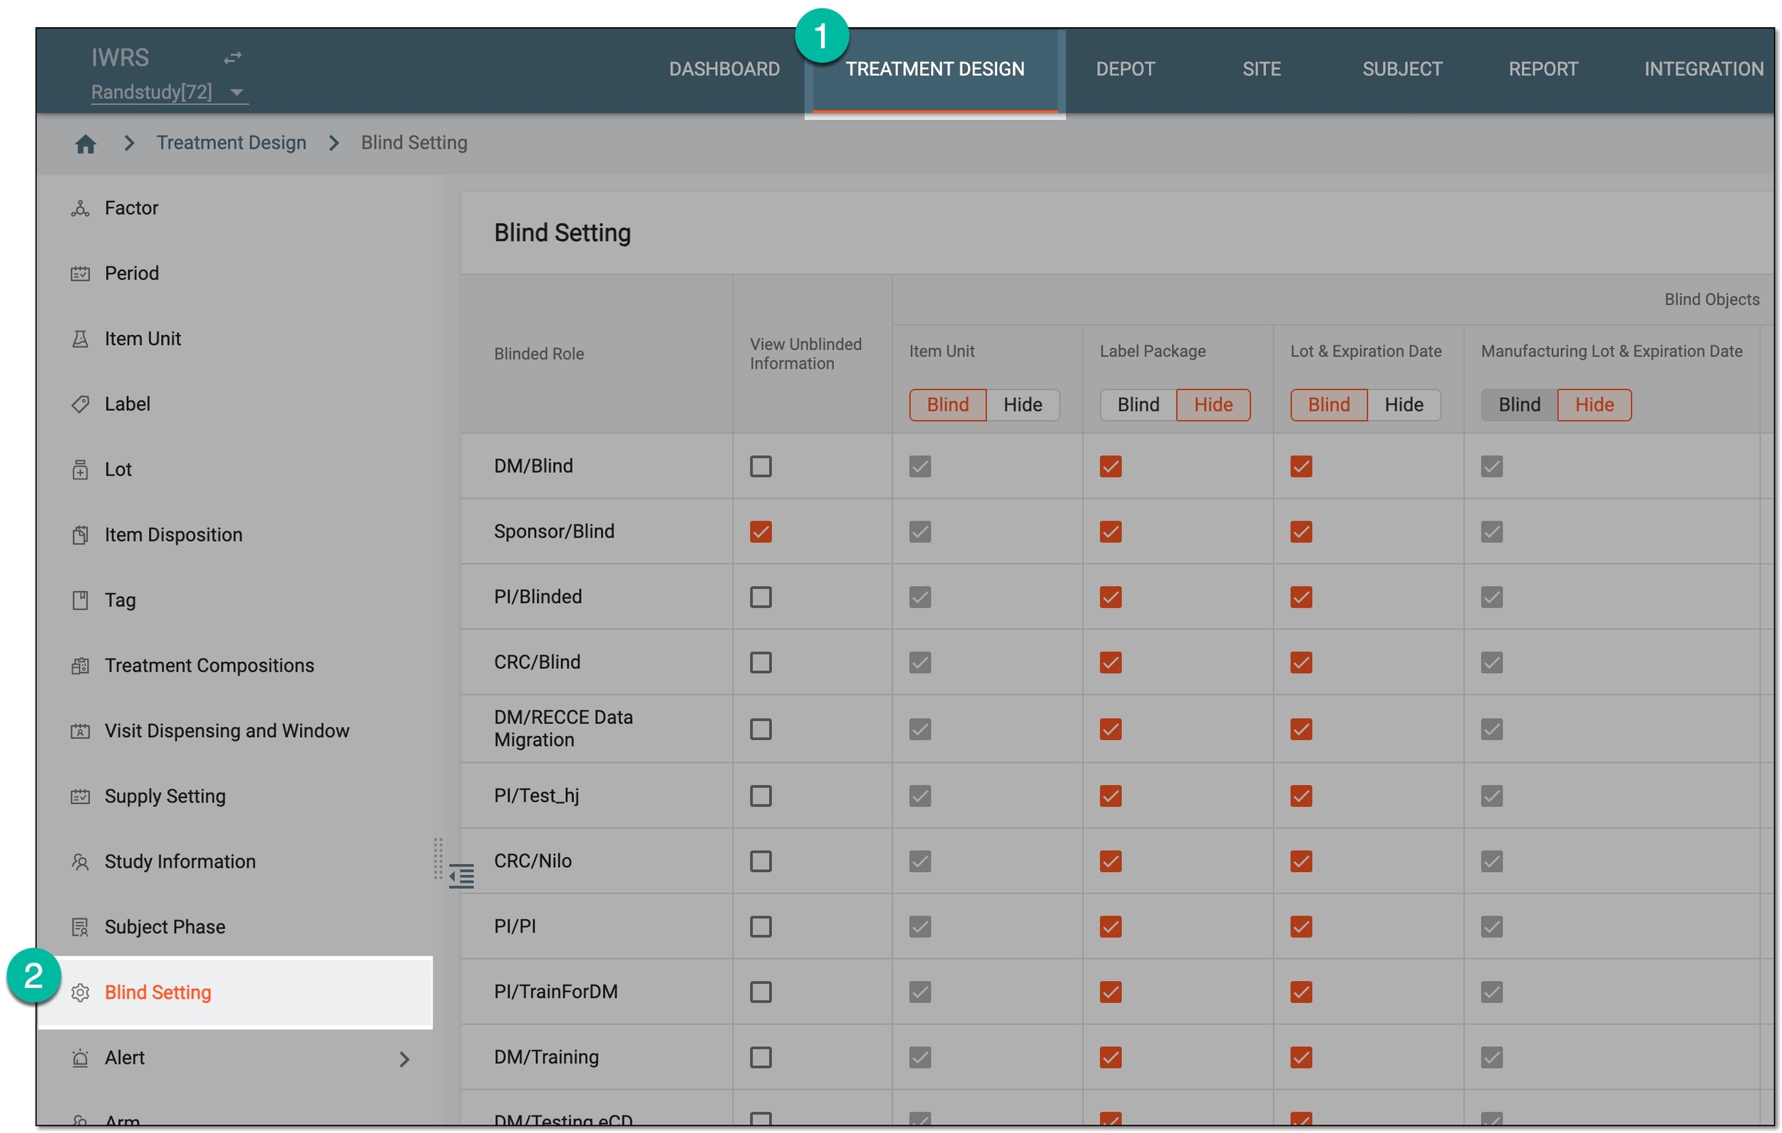
Task: Click the Study Information person icon
Action: click(80, 861)
